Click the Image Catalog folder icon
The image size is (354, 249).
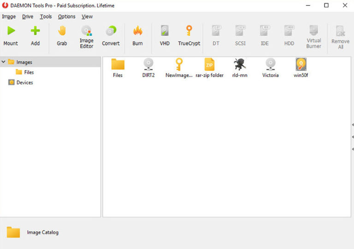point(13,232)
